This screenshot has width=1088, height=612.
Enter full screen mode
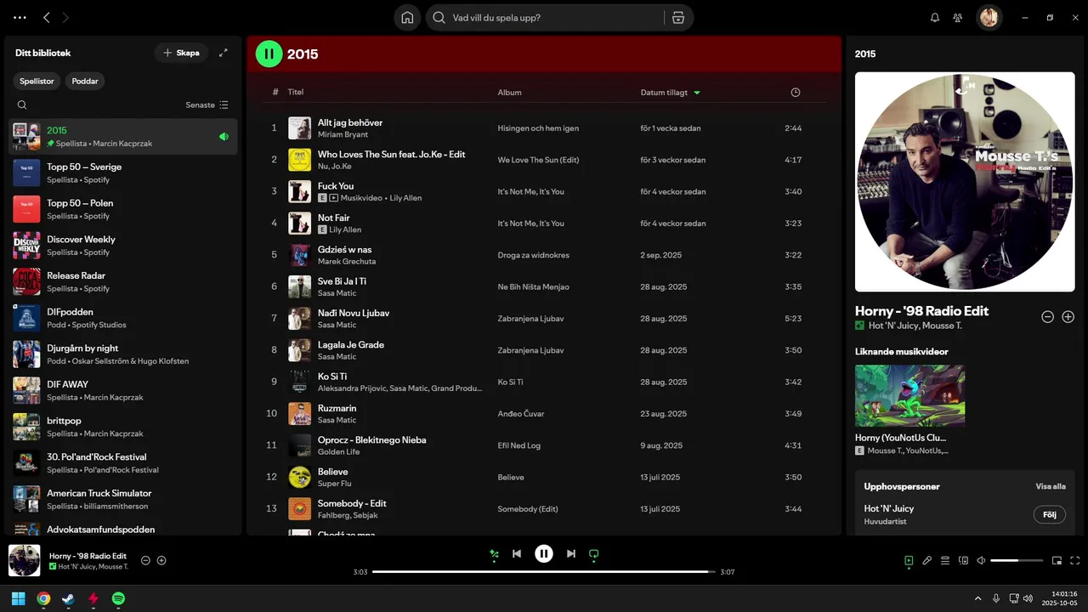pos(1075,560)
